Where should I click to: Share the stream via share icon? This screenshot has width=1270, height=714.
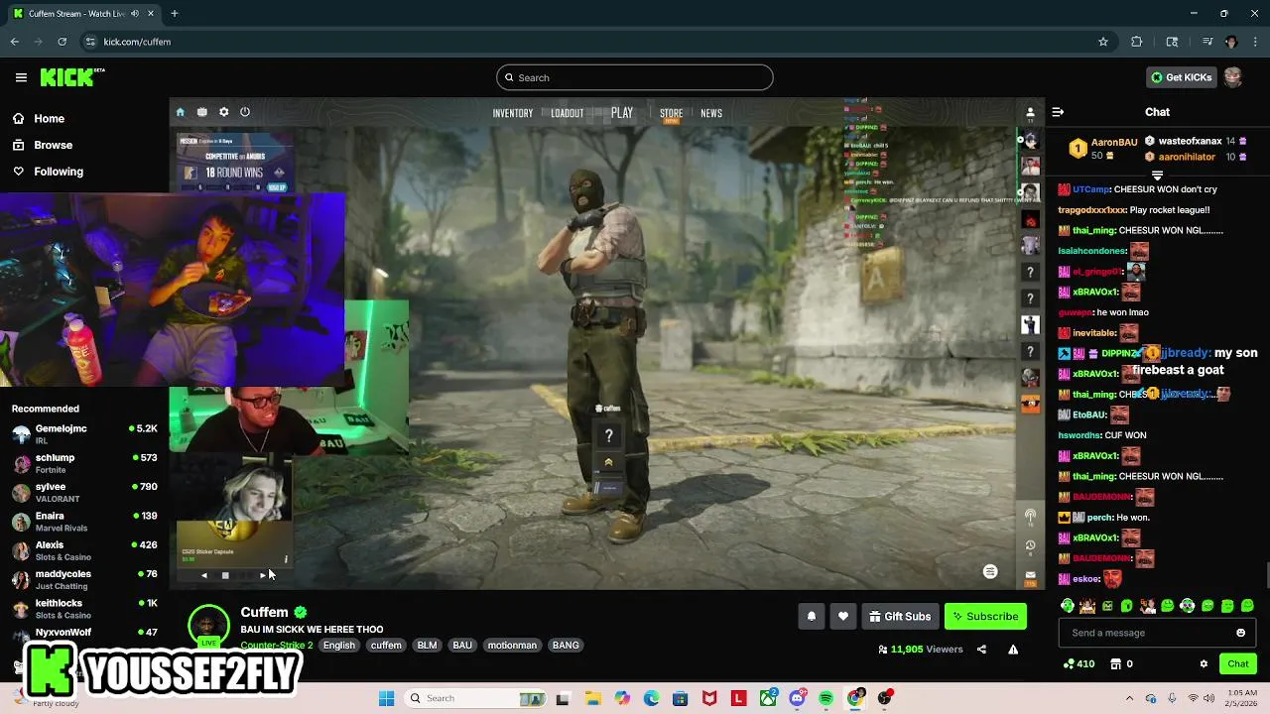click(x=981, y=650)
